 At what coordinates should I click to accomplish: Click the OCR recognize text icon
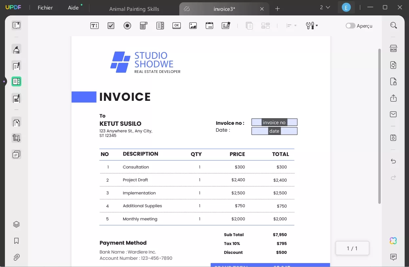click(x=393, y=49)
